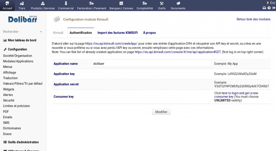Screen dimensions: 276x151
Task: Open the Documents module icon
Action: coord(178,3)
